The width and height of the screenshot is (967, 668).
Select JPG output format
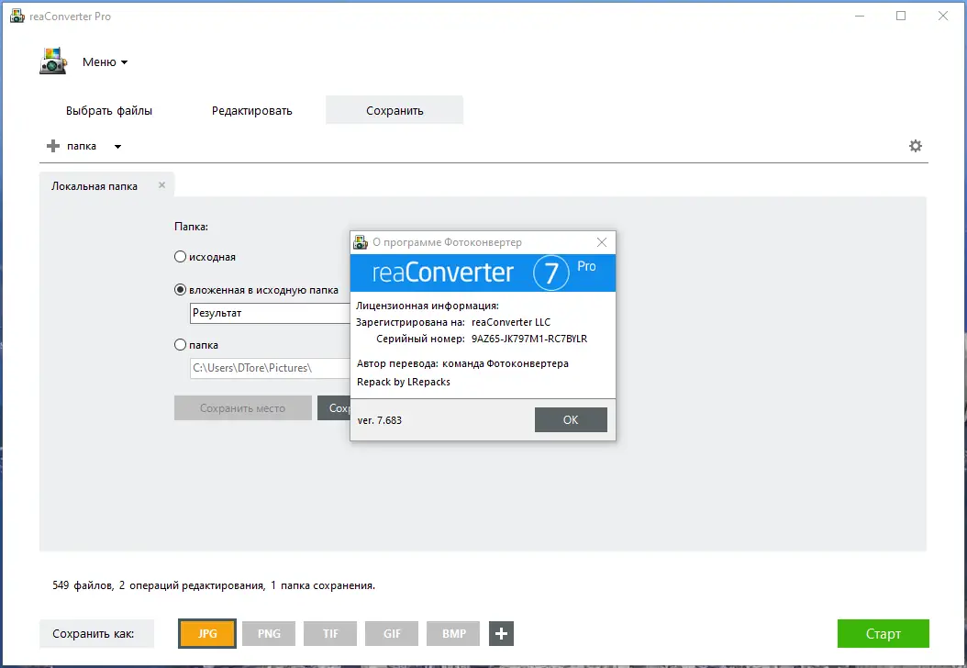(206, 633)
